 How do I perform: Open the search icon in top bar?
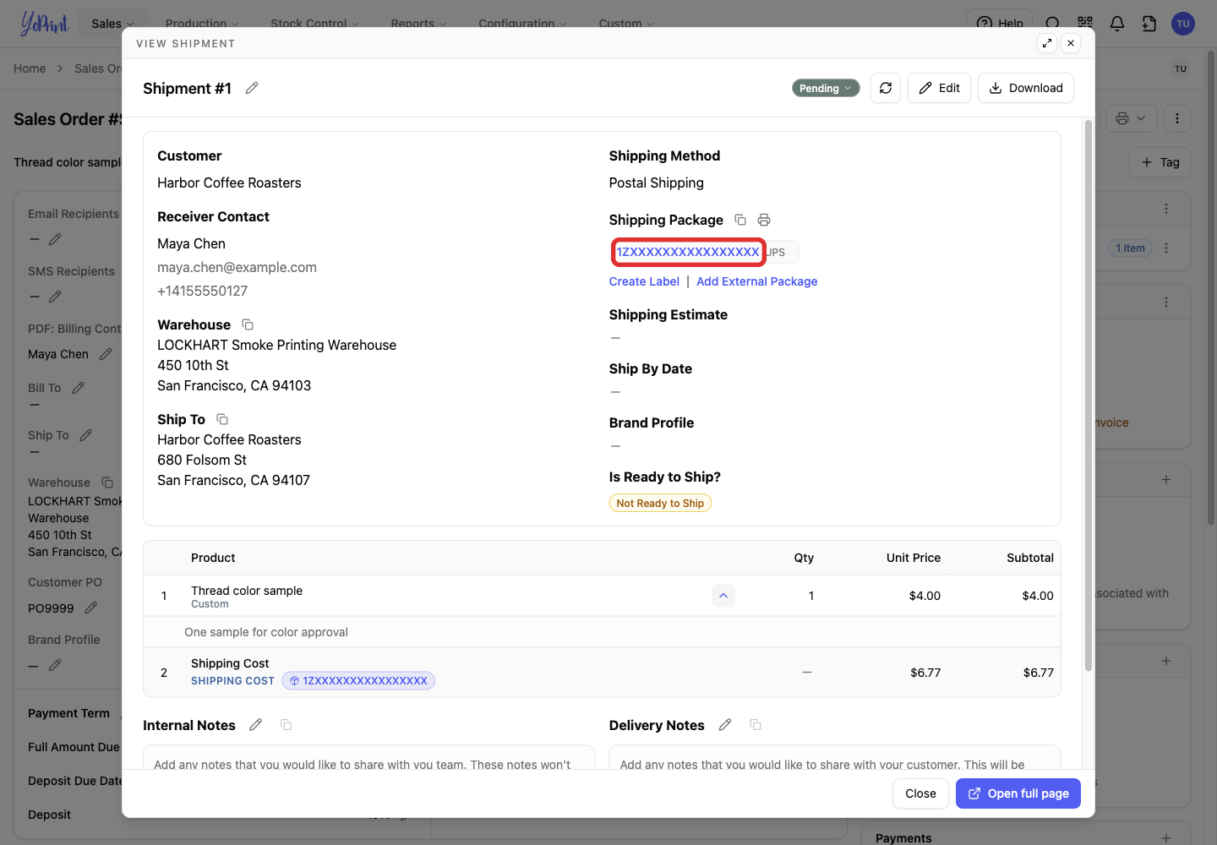coord(1053,24)
